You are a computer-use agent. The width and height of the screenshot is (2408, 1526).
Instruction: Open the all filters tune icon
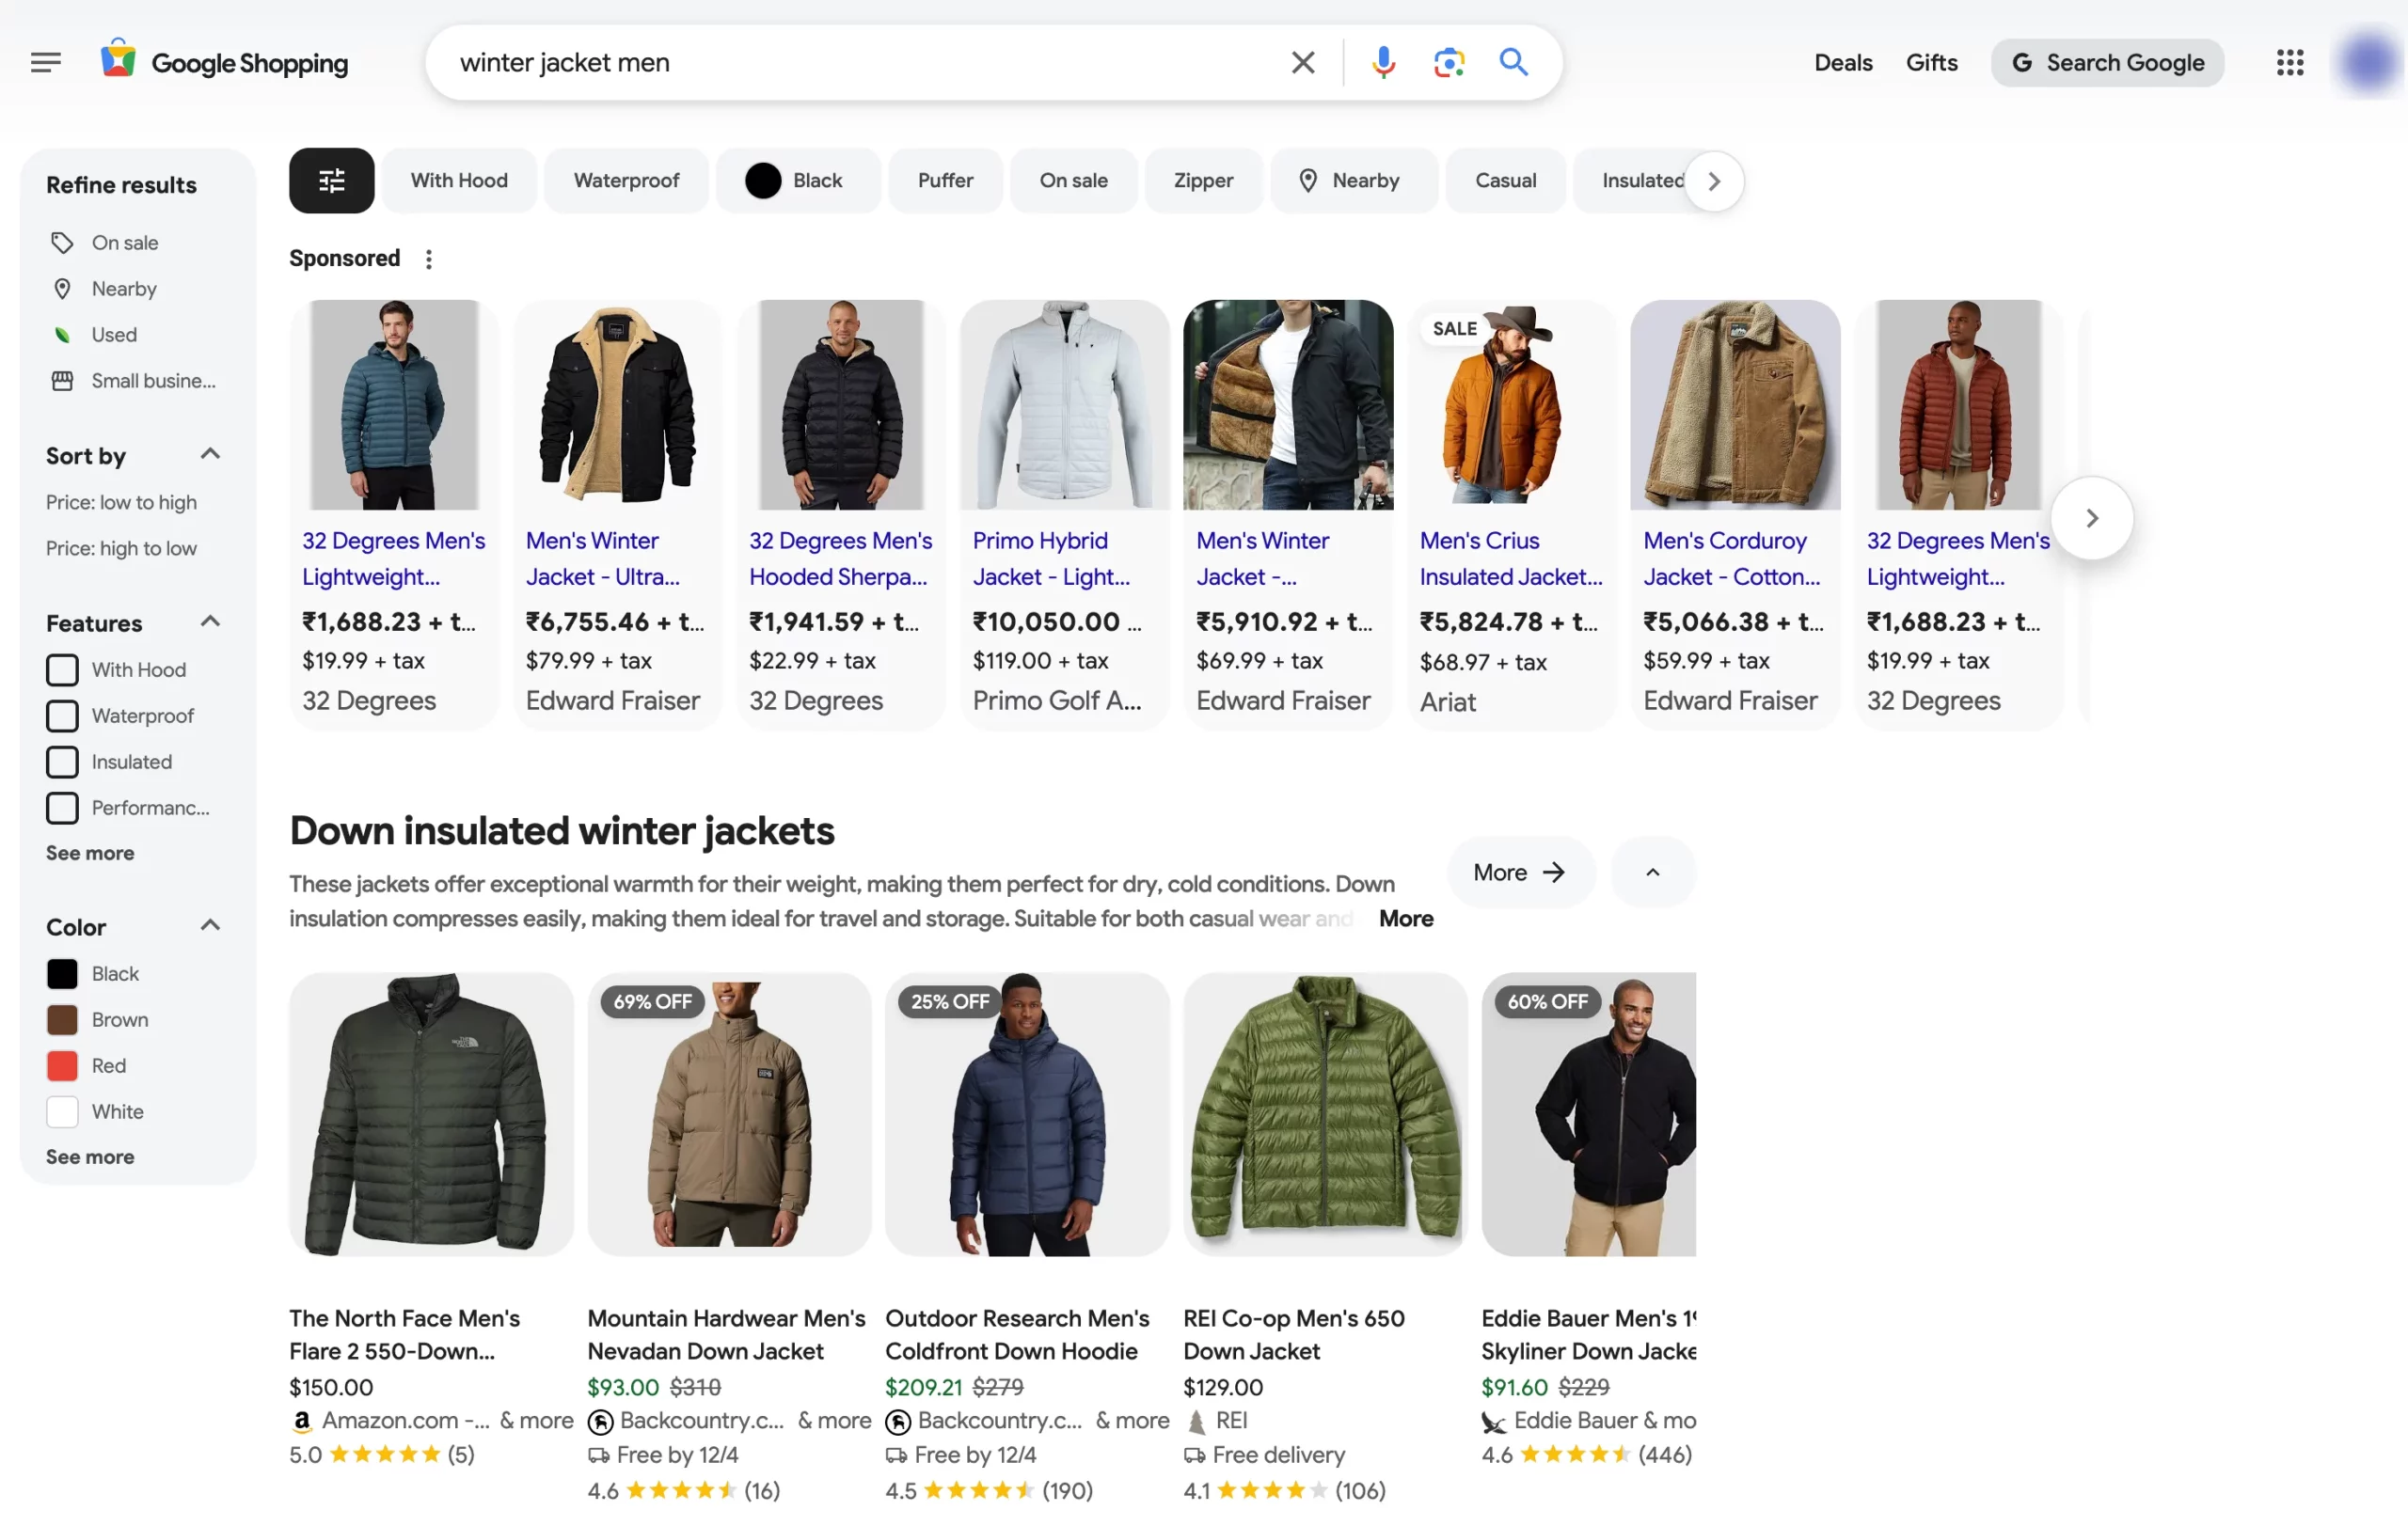[x=331, y=181]
